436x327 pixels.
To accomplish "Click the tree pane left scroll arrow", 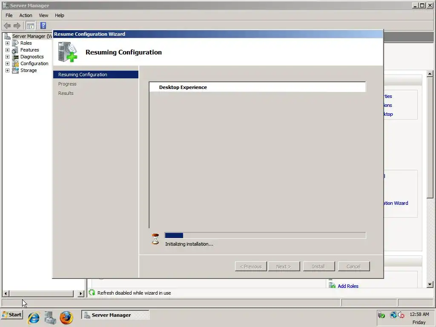I will (x=6, y=293).
